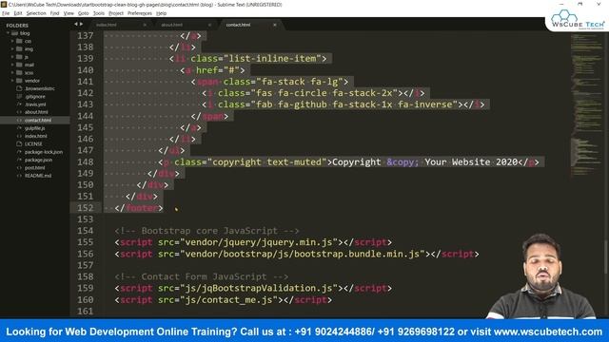
Task: Close the contact.html tab
Action: click(x=275, y=25)
